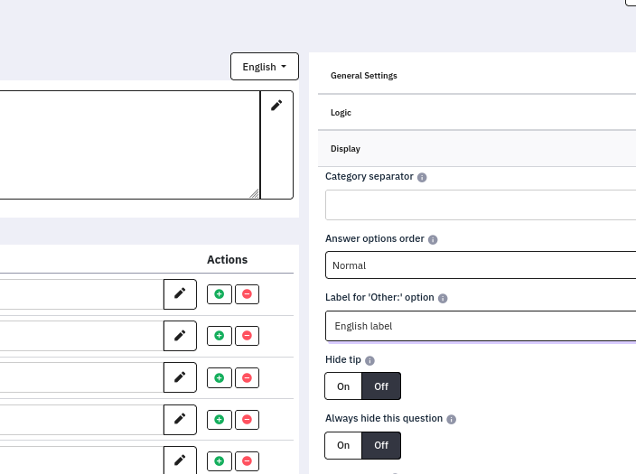This screenshot has width=636, height=474.
Task: Click the pencil edit icon in the first answer row
Action: point(180,293)
